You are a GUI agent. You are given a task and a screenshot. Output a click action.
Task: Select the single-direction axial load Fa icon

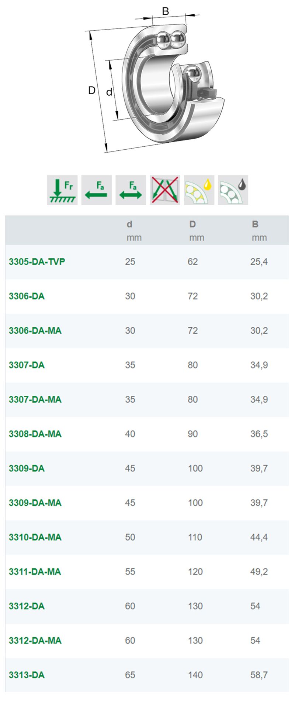[97, 190]
